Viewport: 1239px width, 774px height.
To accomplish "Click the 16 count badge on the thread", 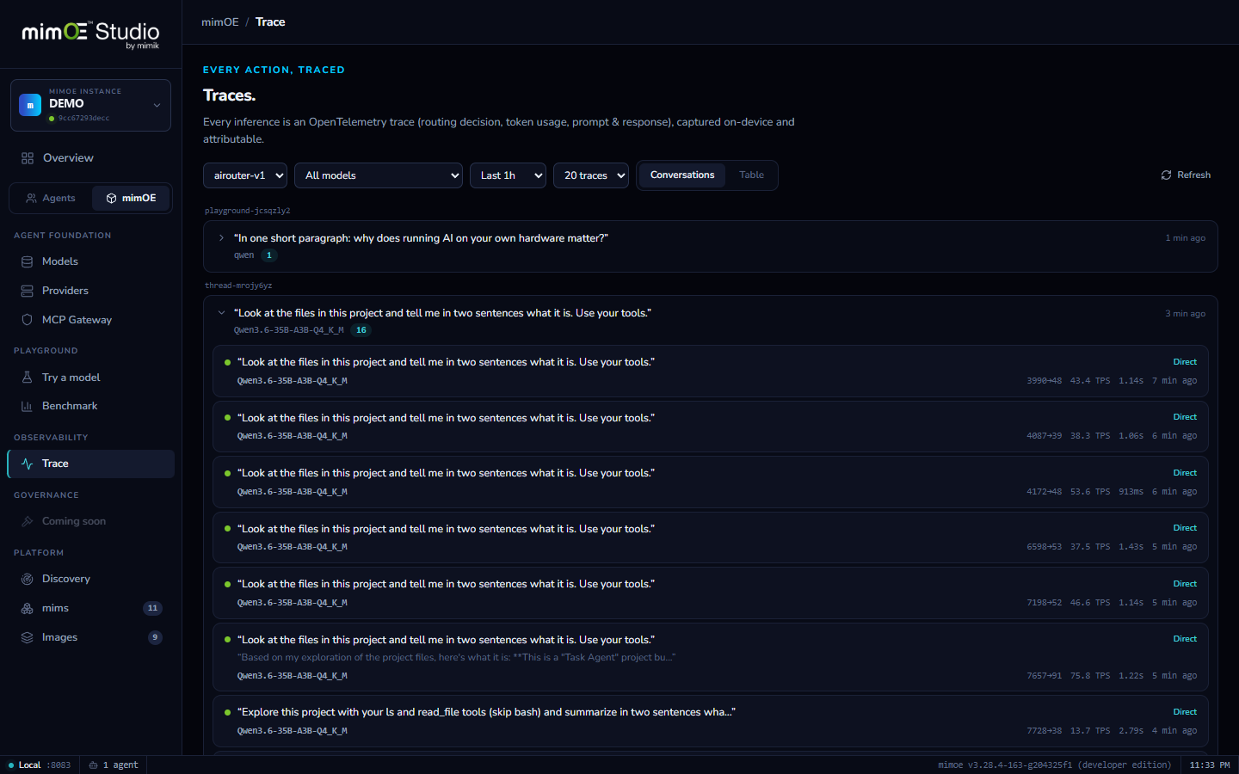I will [x=361, y=330].
